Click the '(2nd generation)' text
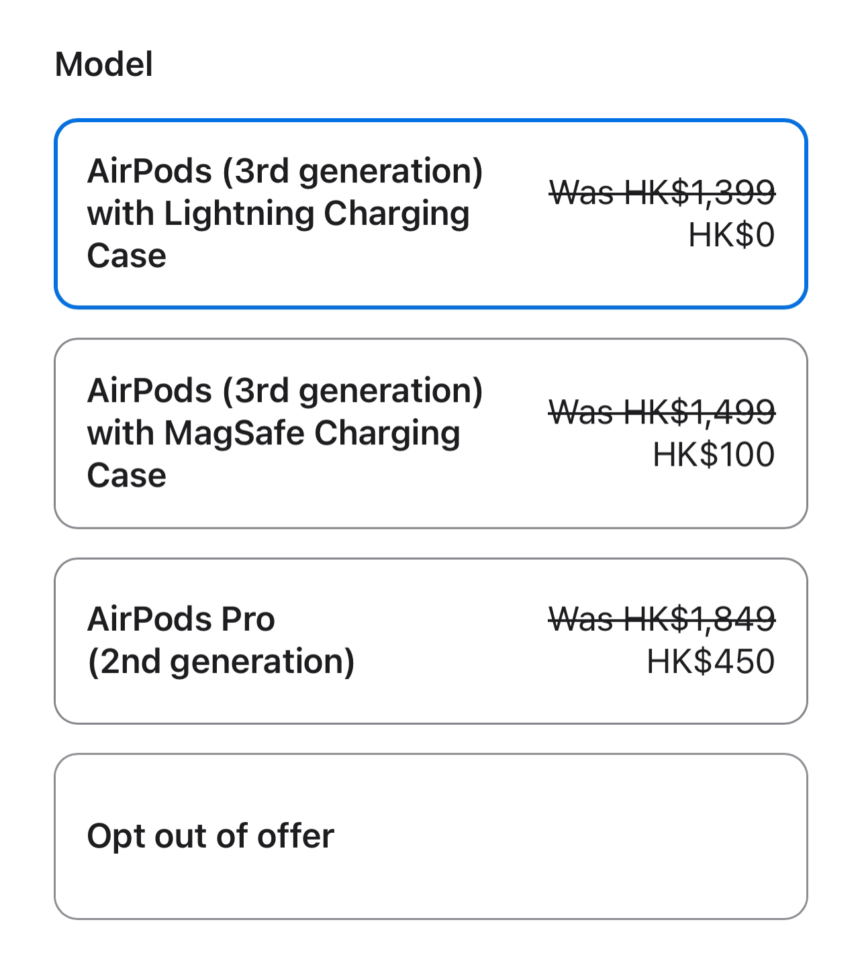Viewport: 862px width, 963px height. coord(221,662)
